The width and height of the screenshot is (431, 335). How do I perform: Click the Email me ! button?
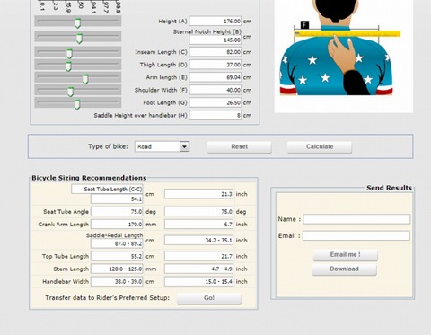(345, 255)
